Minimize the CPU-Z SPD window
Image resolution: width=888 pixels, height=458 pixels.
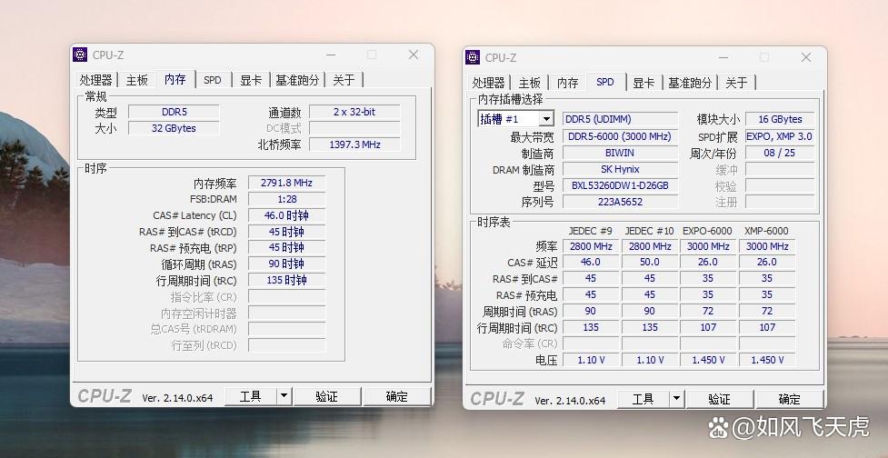click(722, 57)
